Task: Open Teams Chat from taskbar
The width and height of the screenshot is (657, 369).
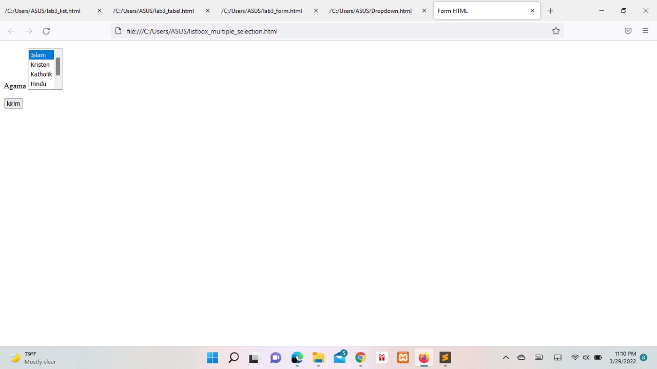Action: click(276, 358)
